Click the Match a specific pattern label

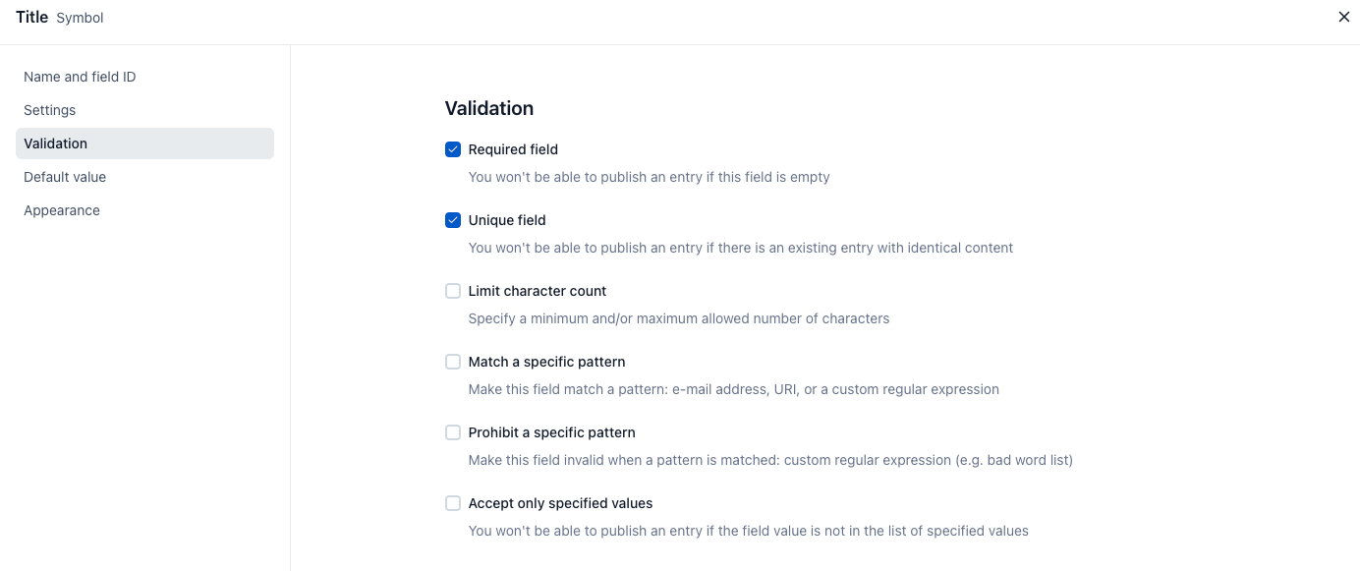point(546,361)
